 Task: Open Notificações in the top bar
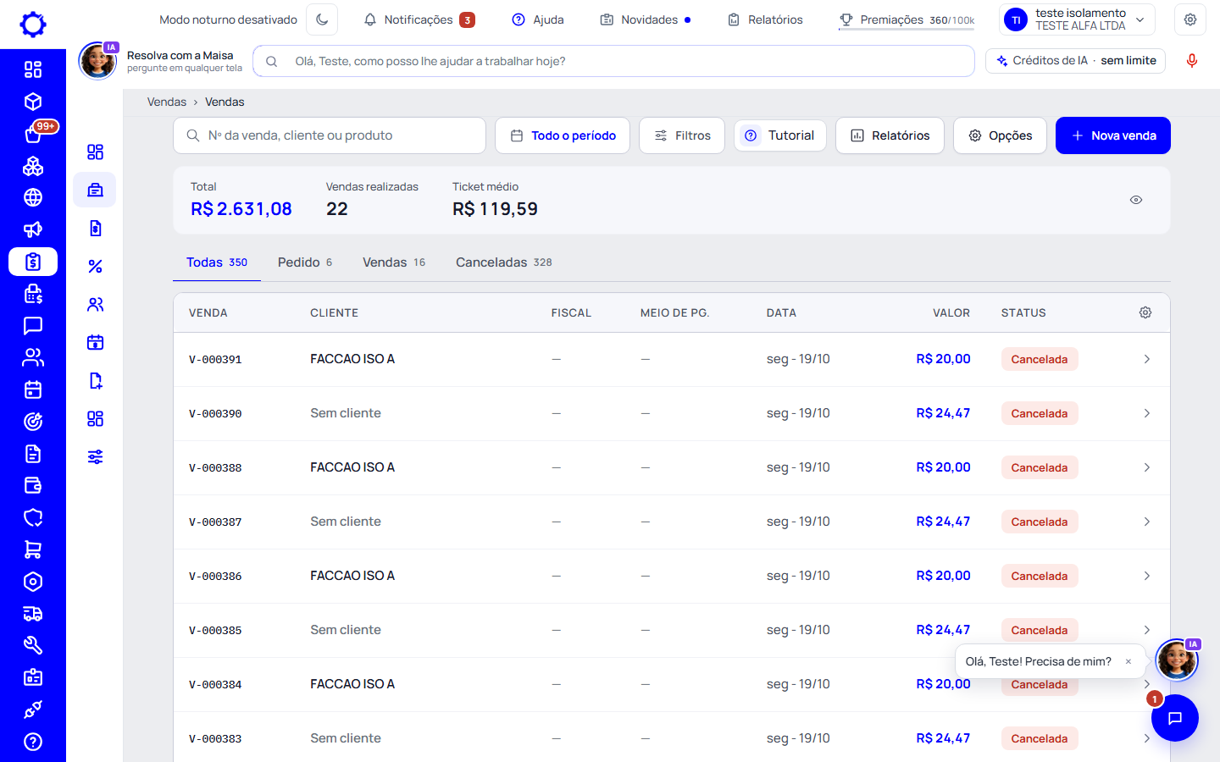tap(419, 19)
